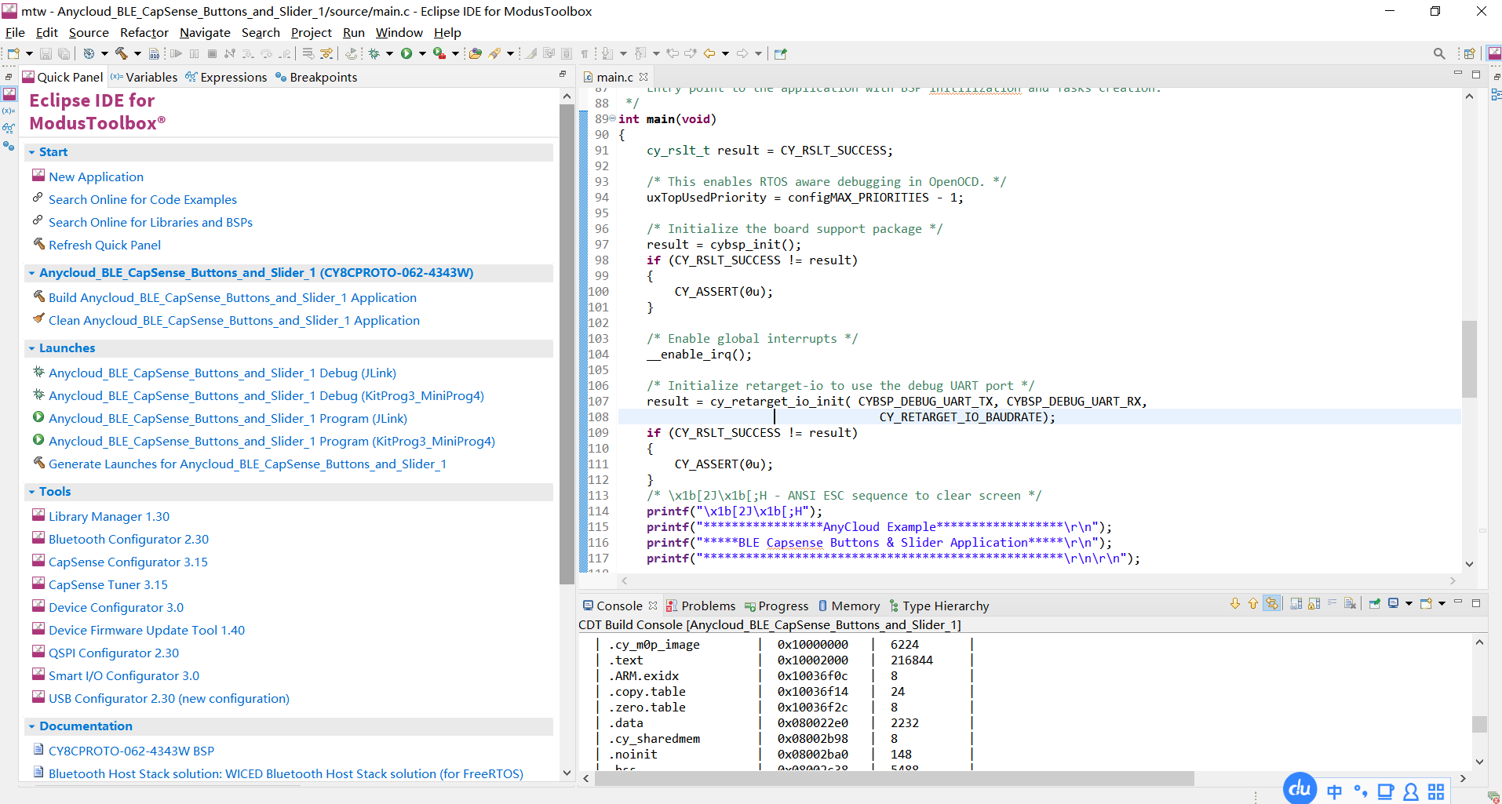Screen dimensions: 1502x804
Task: Open the dropdown arrow beside the Build hammer
Action: (x=137, y=53)
